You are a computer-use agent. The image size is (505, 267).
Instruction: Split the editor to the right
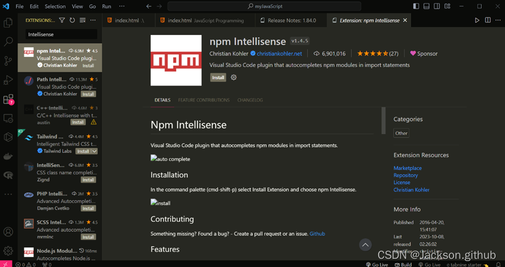click(x=488, y=20)
